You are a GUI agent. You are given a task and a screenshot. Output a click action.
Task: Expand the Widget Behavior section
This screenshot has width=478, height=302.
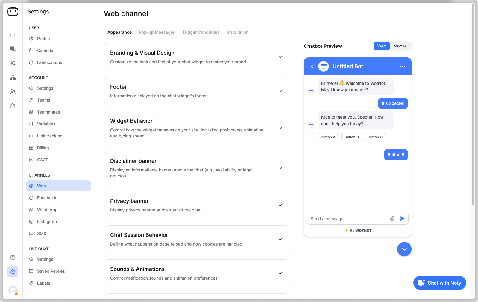click(280, 128)
